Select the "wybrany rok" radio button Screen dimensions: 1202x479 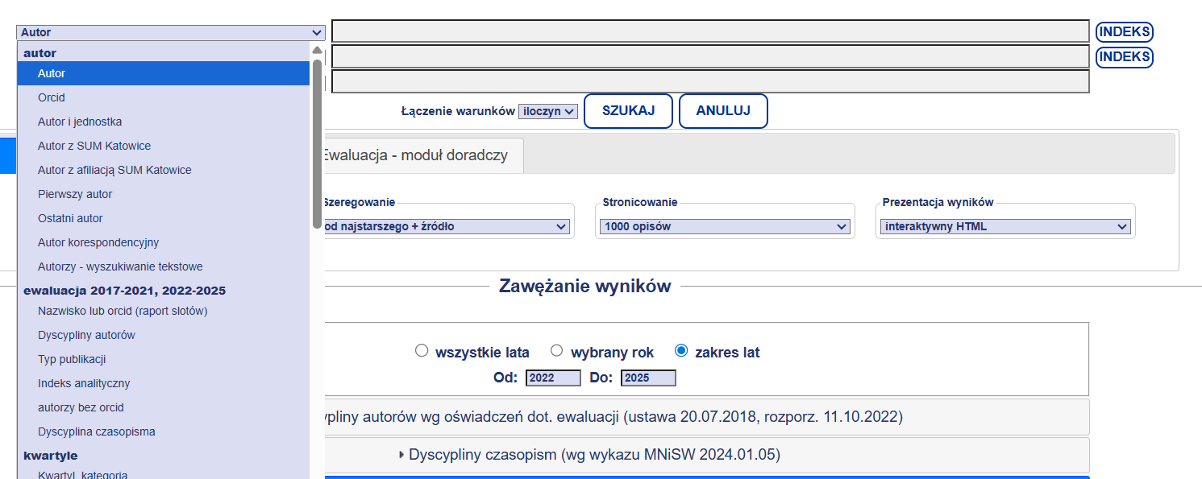pyautogui.click(x=556, y=350)
